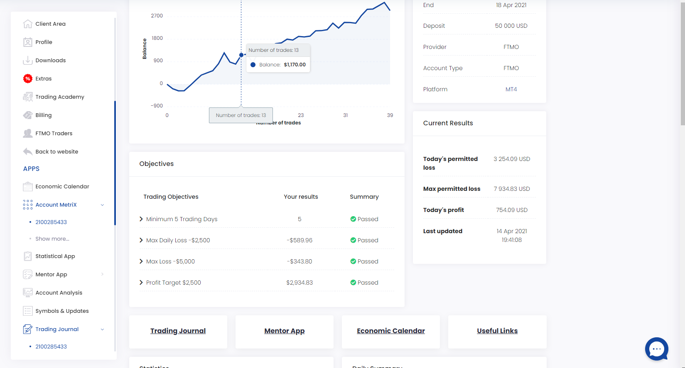This screenshot has width=685, height=368.
Task: Click the red Extras percent icon
Action: tap(28, 79)
